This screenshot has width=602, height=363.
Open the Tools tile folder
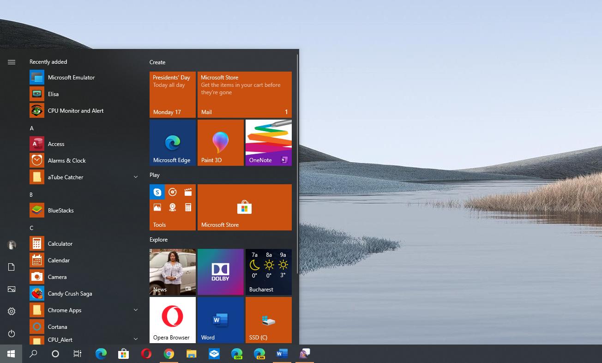coord(173,207)
